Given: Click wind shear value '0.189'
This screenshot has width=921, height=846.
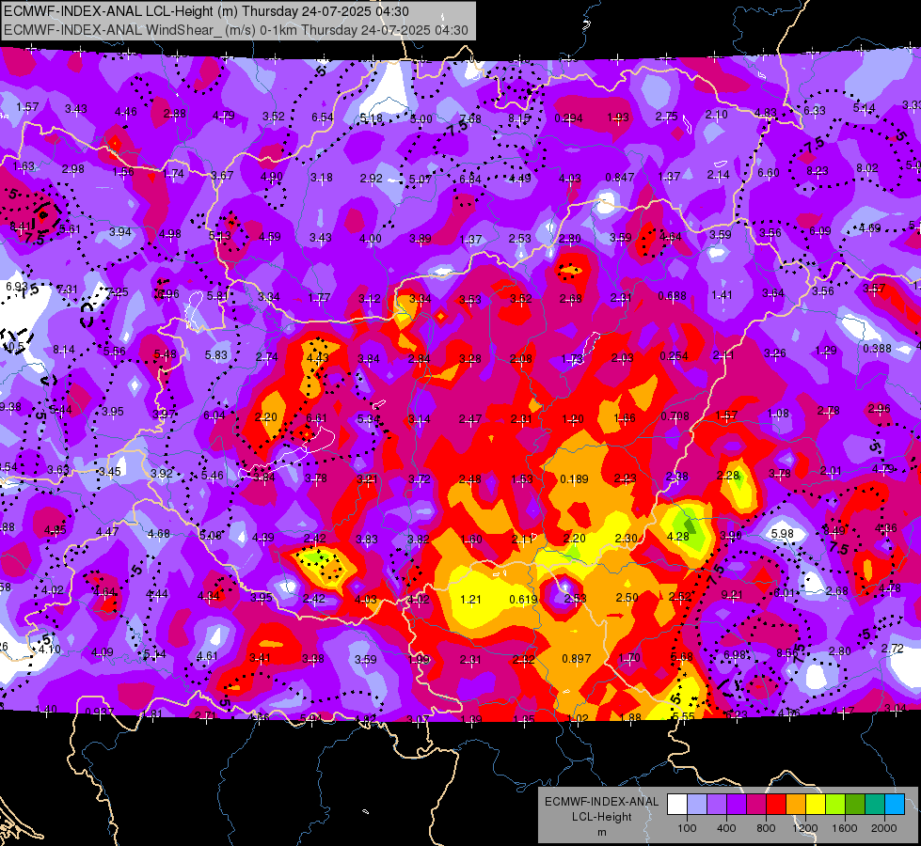Looking at the screenshot, I should point(574,479).
